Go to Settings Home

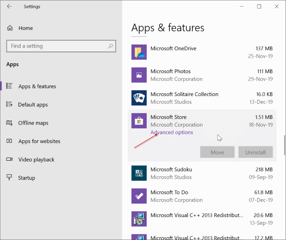pos(26,28)
